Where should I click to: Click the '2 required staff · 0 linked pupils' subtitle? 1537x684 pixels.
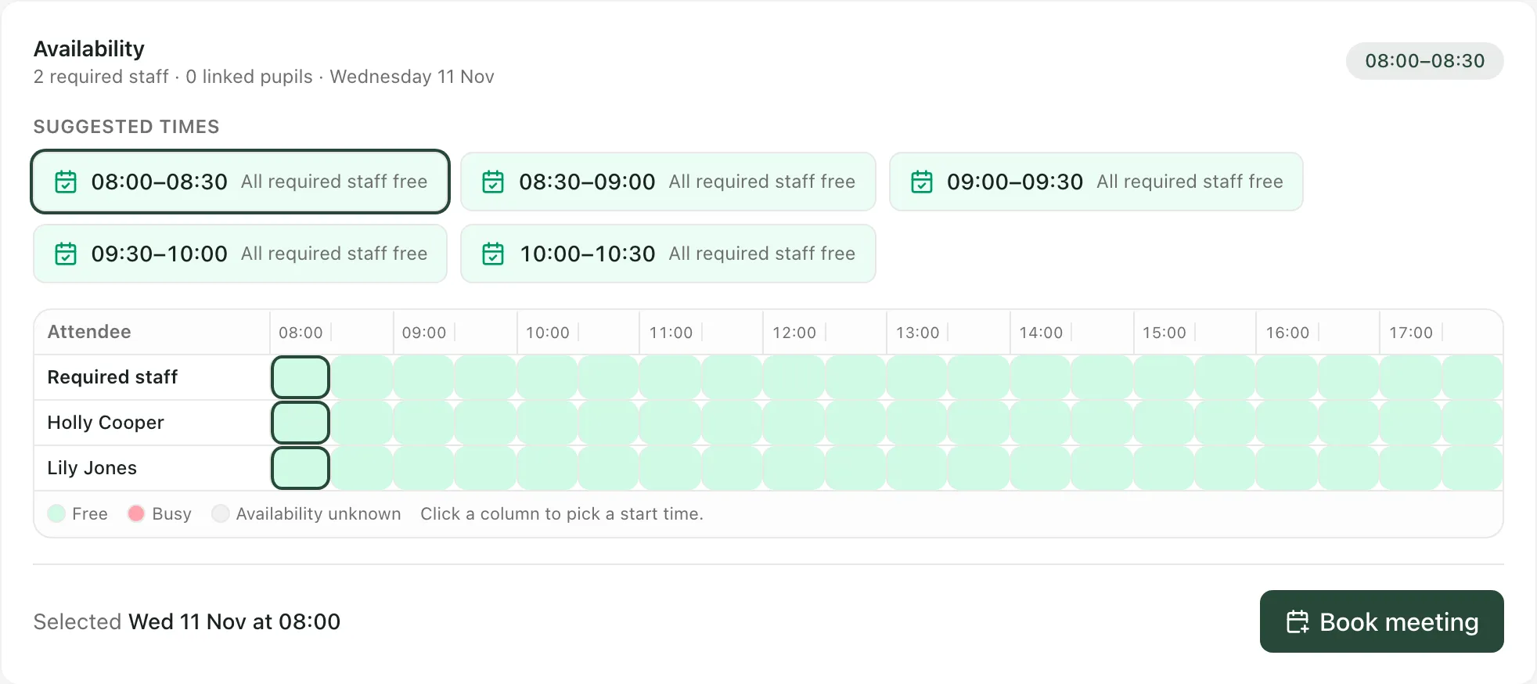point(173,77)
